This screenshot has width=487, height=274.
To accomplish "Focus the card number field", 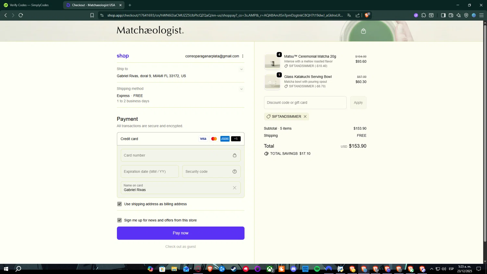I will [x=181, y=155].
